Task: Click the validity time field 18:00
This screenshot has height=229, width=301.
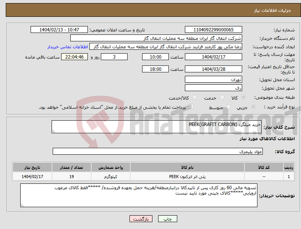Action: pos(155,69)
